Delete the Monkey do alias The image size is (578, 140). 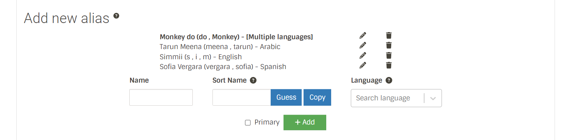pos(389,35)
